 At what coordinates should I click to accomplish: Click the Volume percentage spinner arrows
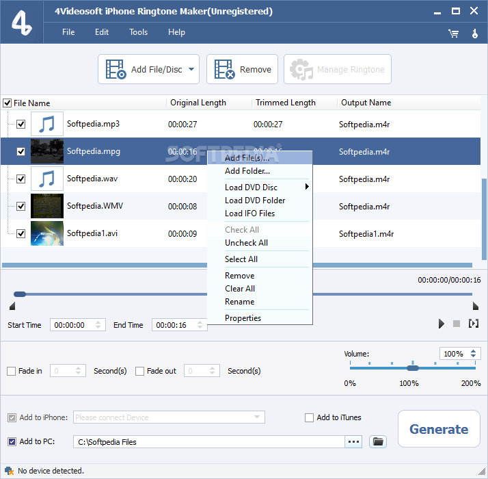474,354
